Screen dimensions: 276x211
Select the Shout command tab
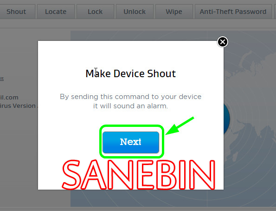click(16, 12)
